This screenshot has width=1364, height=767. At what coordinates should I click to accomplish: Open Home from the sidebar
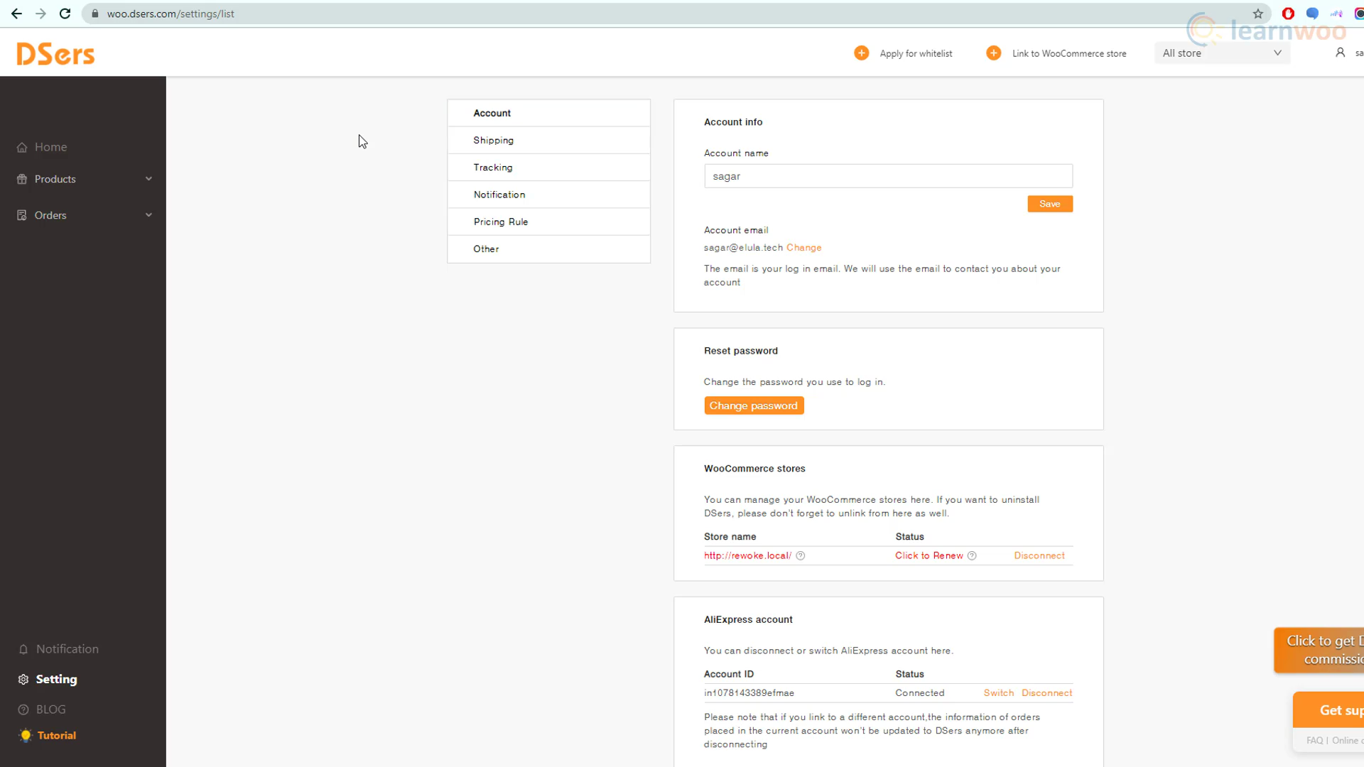50,147
